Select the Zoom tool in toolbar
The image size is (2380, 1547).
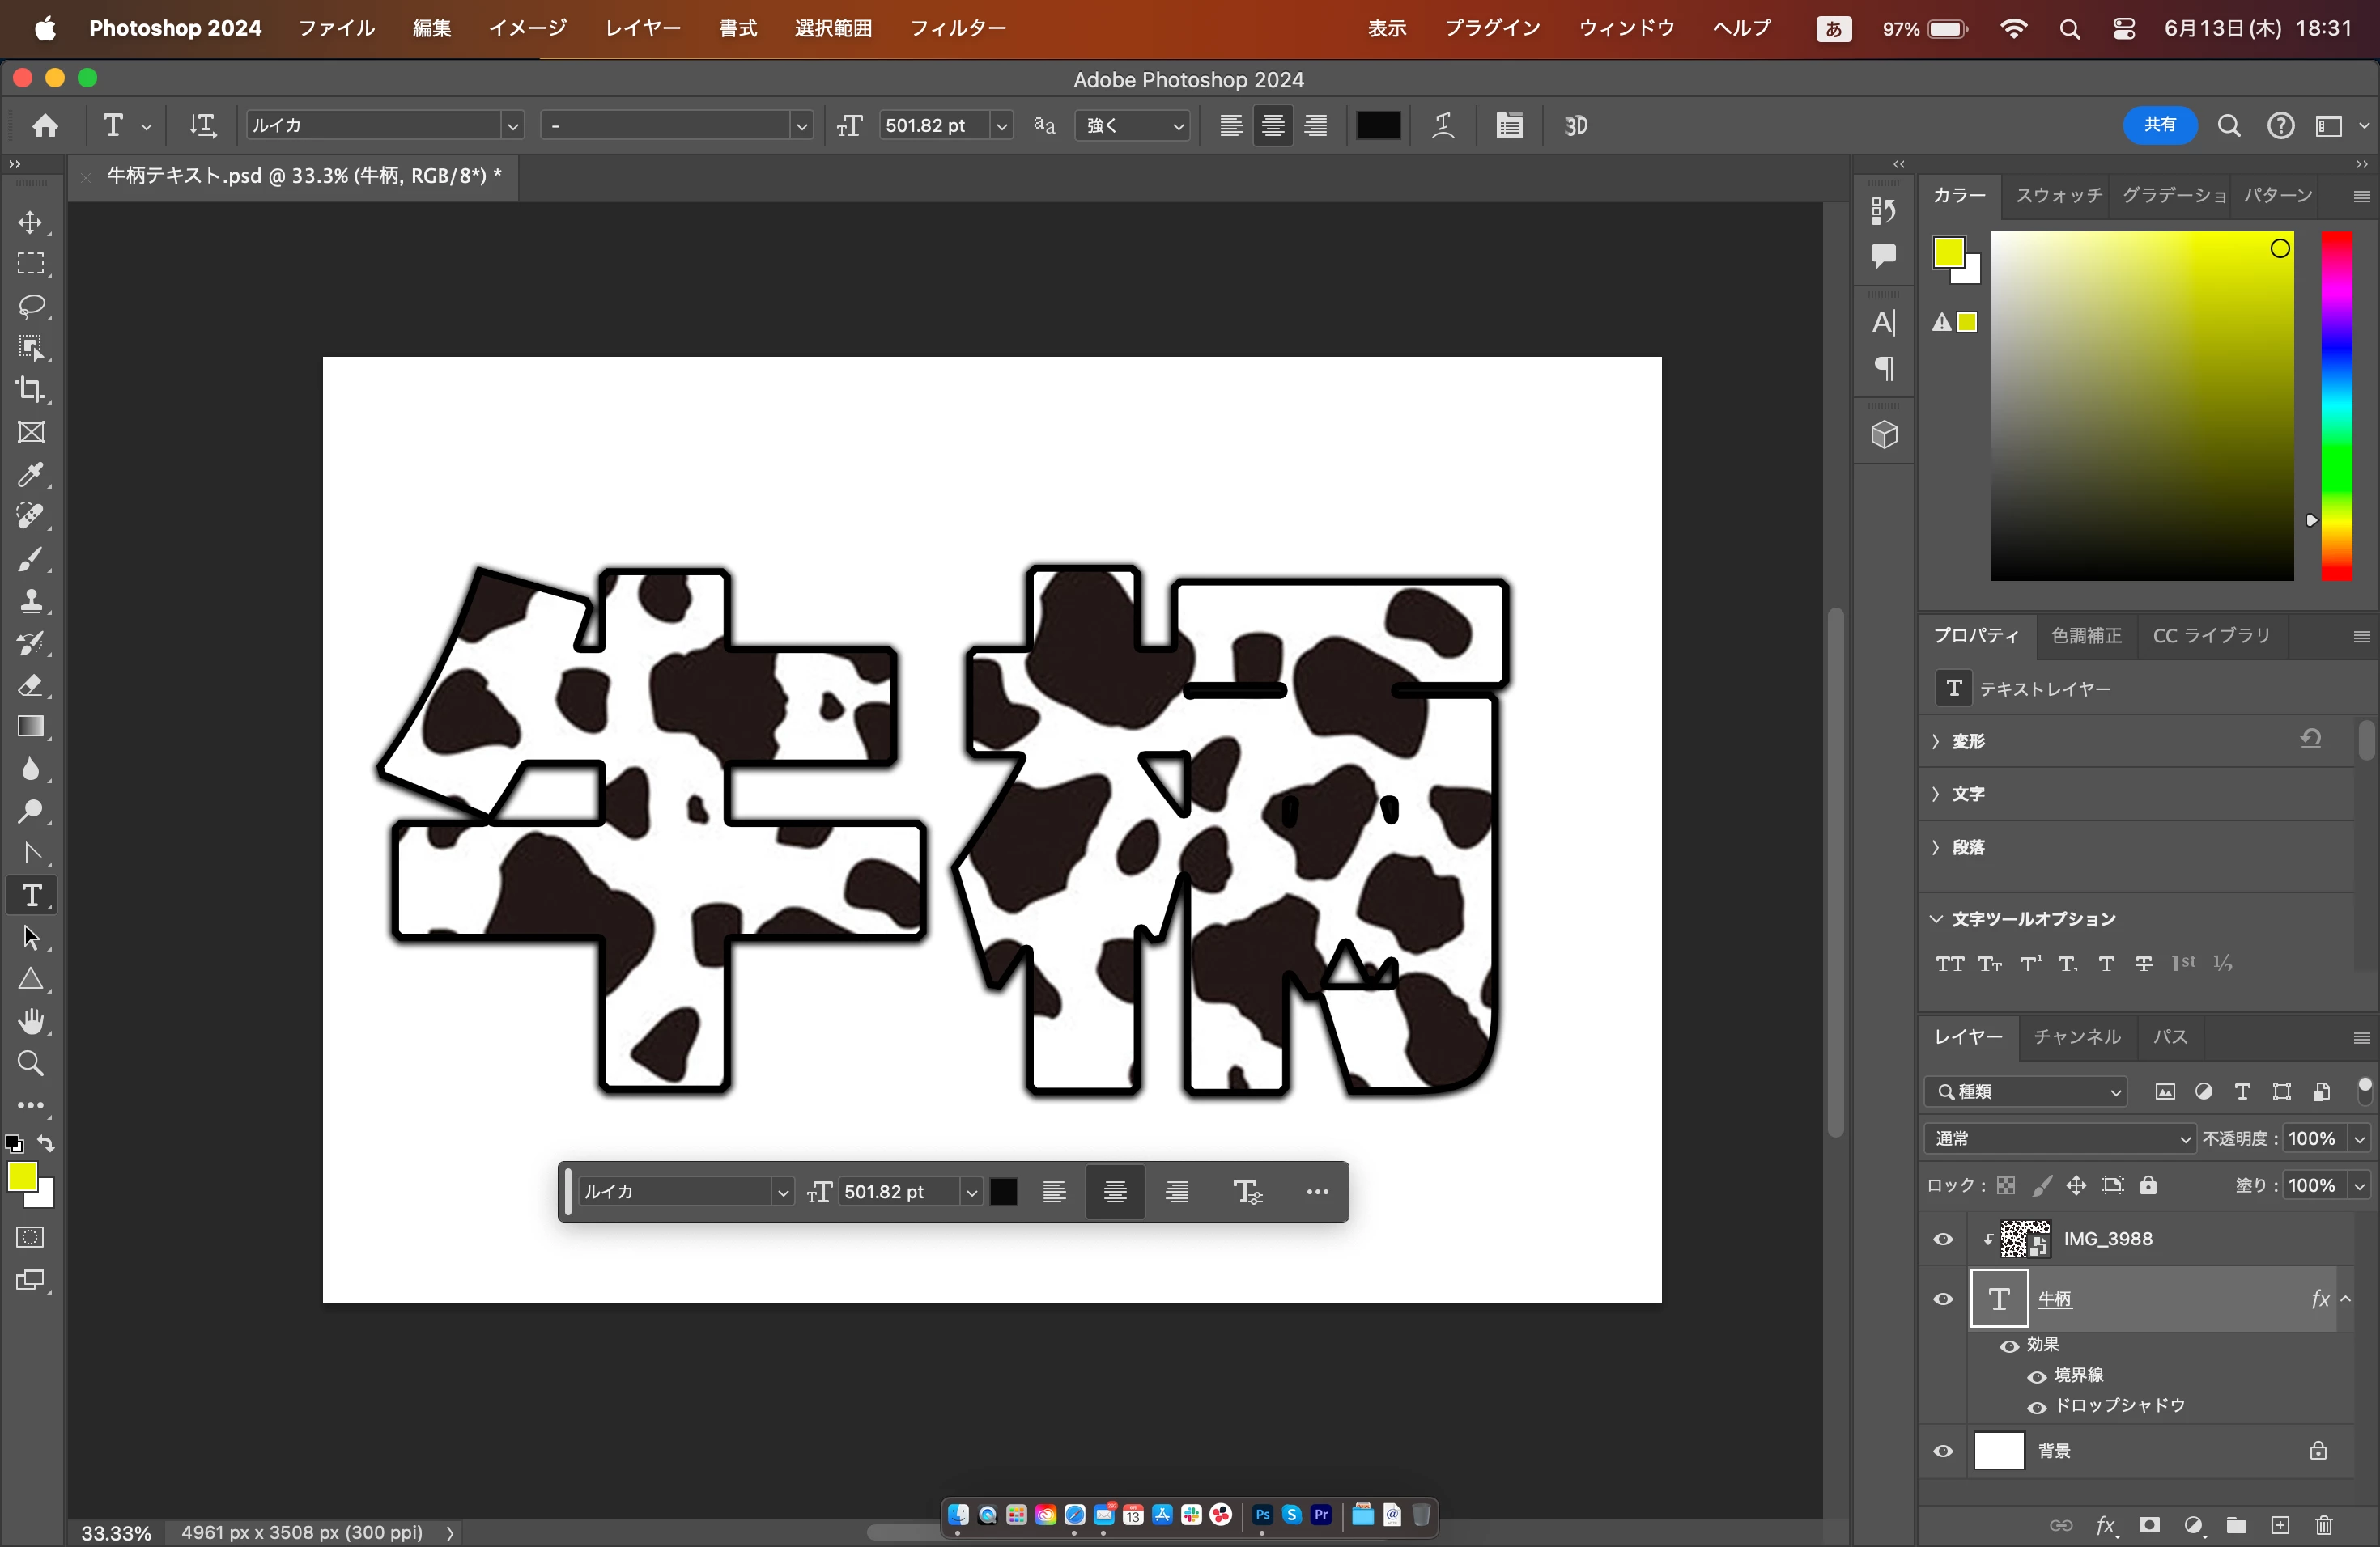click(31, 1063)
